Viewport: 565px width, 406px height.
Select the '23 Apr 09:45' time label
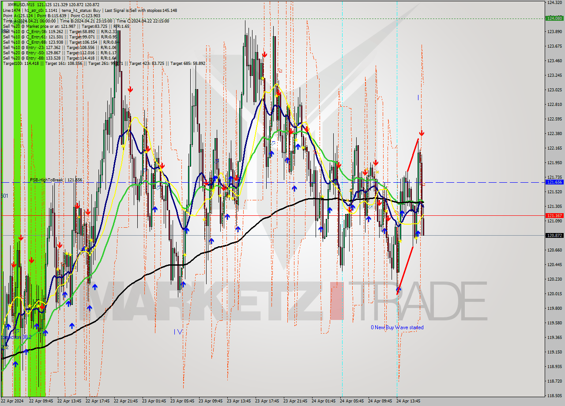211,401
